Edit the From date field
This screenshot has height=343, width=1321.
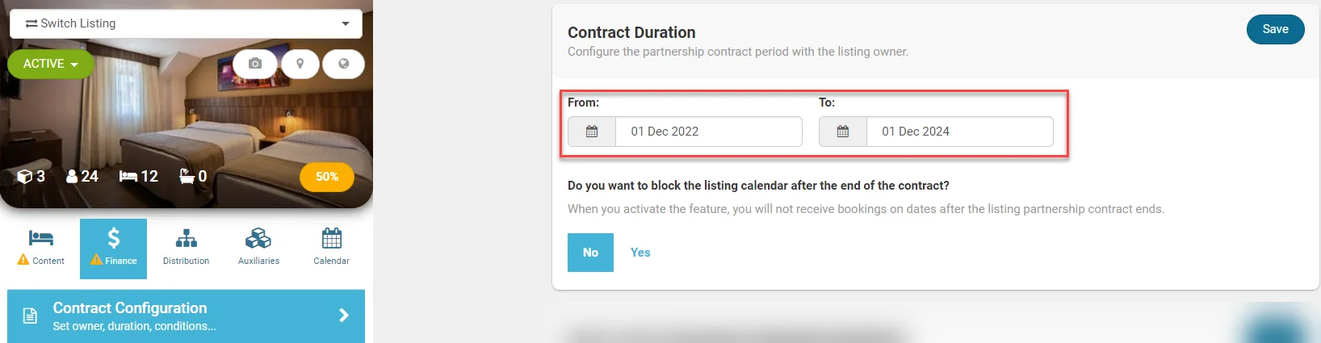(x=708, y=132)
